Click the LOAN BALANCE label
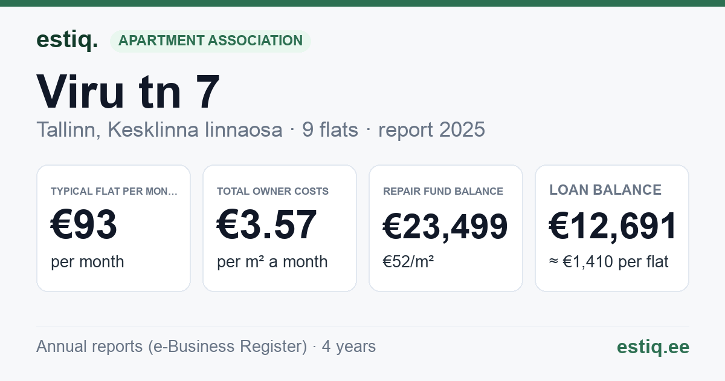The height and width of the screenshot is (381, 725). click(605, 190)
